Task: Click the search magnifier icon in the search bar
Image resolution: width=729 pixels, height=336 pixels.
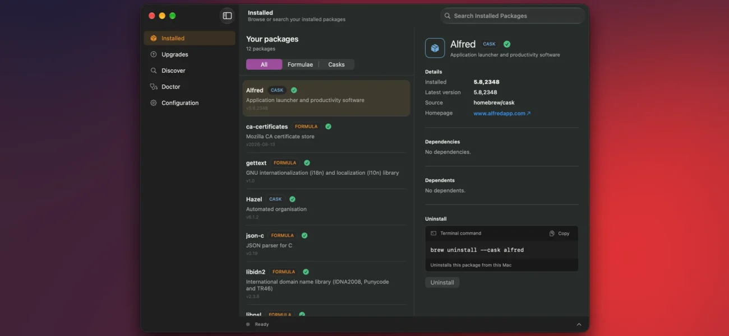Action: pos(447,16)
